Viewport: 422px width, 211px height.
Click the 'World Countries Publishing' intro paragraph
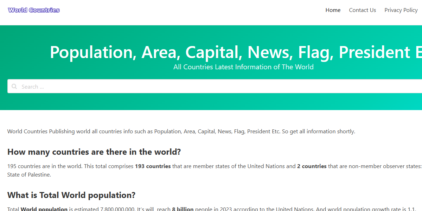click(x=181, y=132)
